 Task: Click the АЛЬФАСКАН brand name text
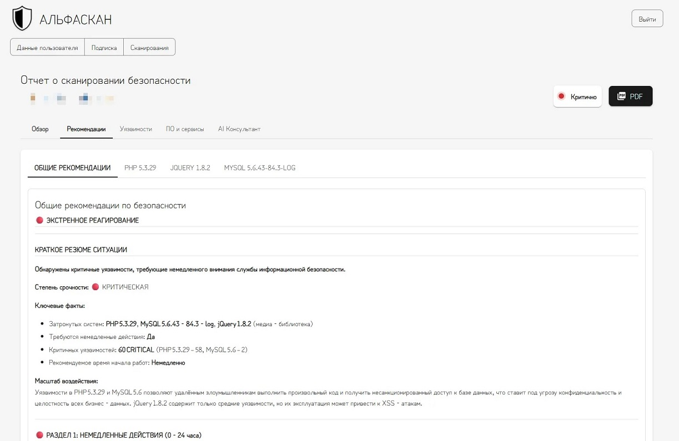coord(76,19)
